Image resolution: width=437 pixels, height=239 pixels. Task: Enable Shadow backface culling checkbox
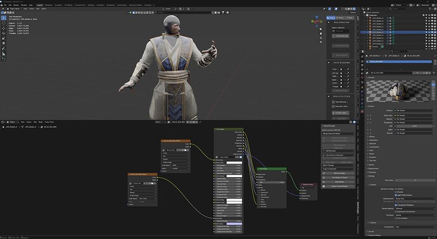pyautogui.click(x=396, y=192)
